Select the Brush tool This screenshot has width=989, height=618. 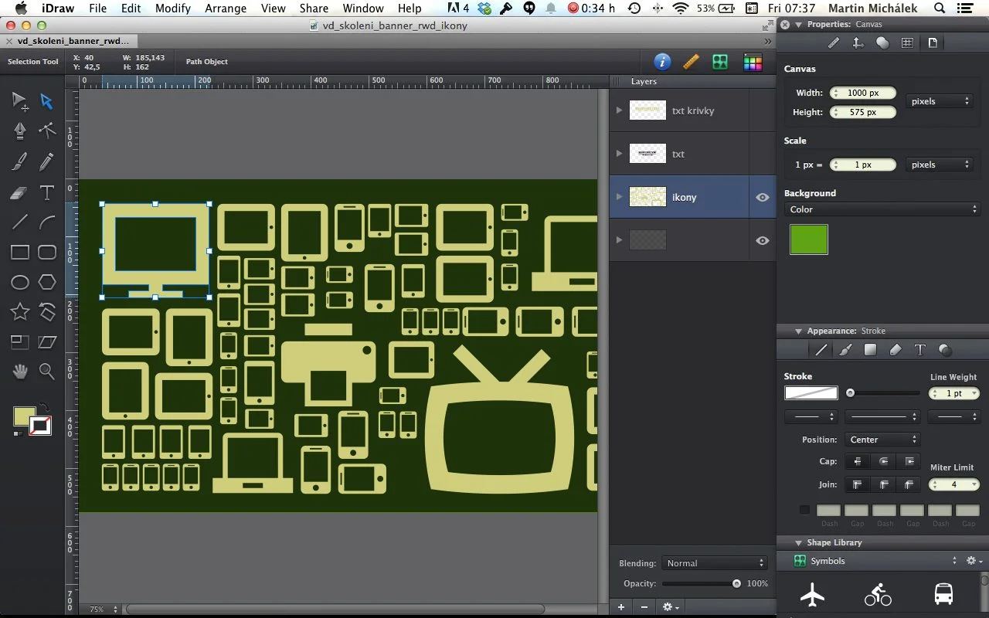19,161
